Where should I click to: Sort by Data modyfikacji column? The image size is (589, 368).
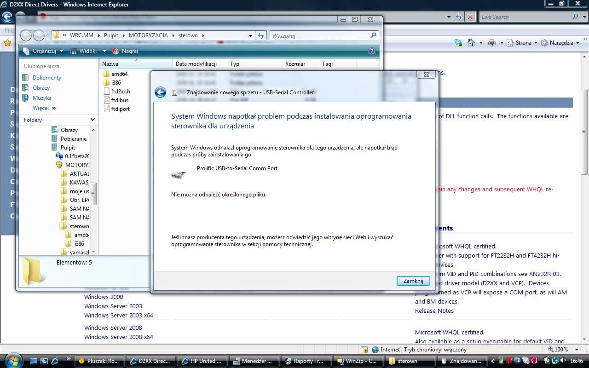pyautogui.click(x=200, y=64)
